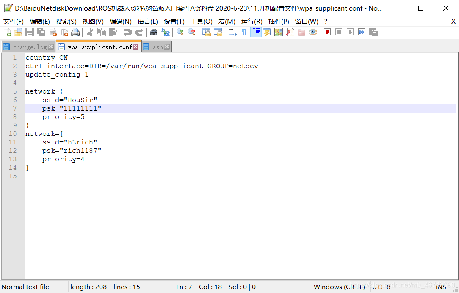
Task: Close the change.log tab
Action: (51, 47)
